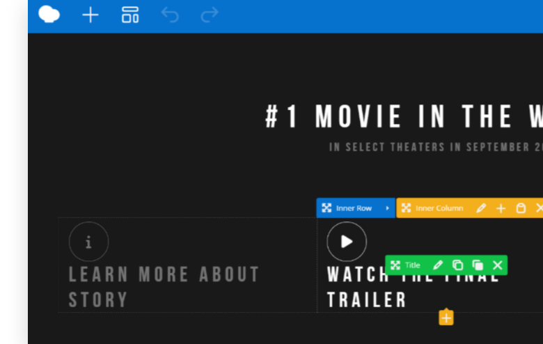Select the Inner Row label
The height and width of the screenshot is (344, 543).
[354, 208]
